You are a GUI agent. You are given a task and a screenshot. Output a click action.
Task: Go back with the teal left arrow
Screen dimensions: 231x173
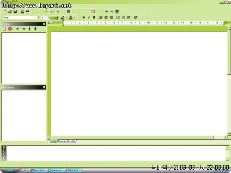(107, 12)
